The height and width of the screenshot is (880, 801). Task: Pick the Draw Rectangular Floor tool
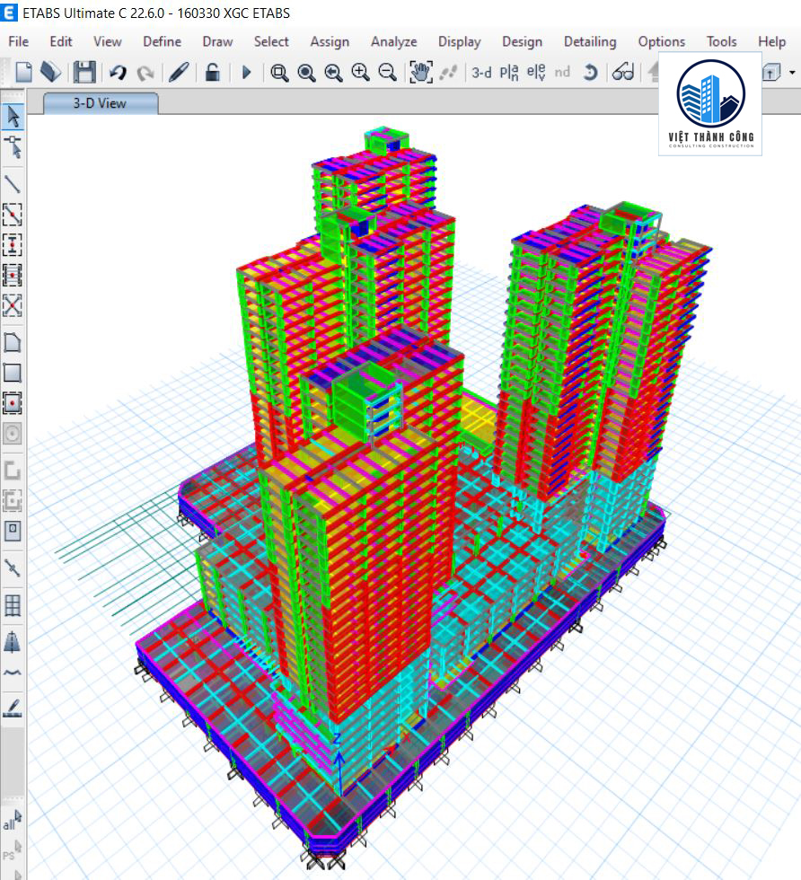pyautogui.click(x=13, y=373)
